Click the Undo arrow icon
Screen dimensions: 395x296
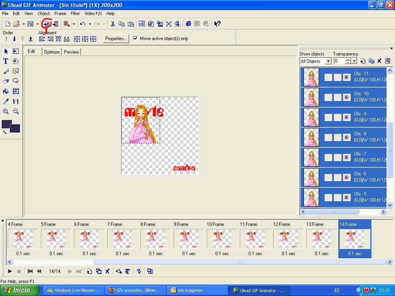click(83, 24)
